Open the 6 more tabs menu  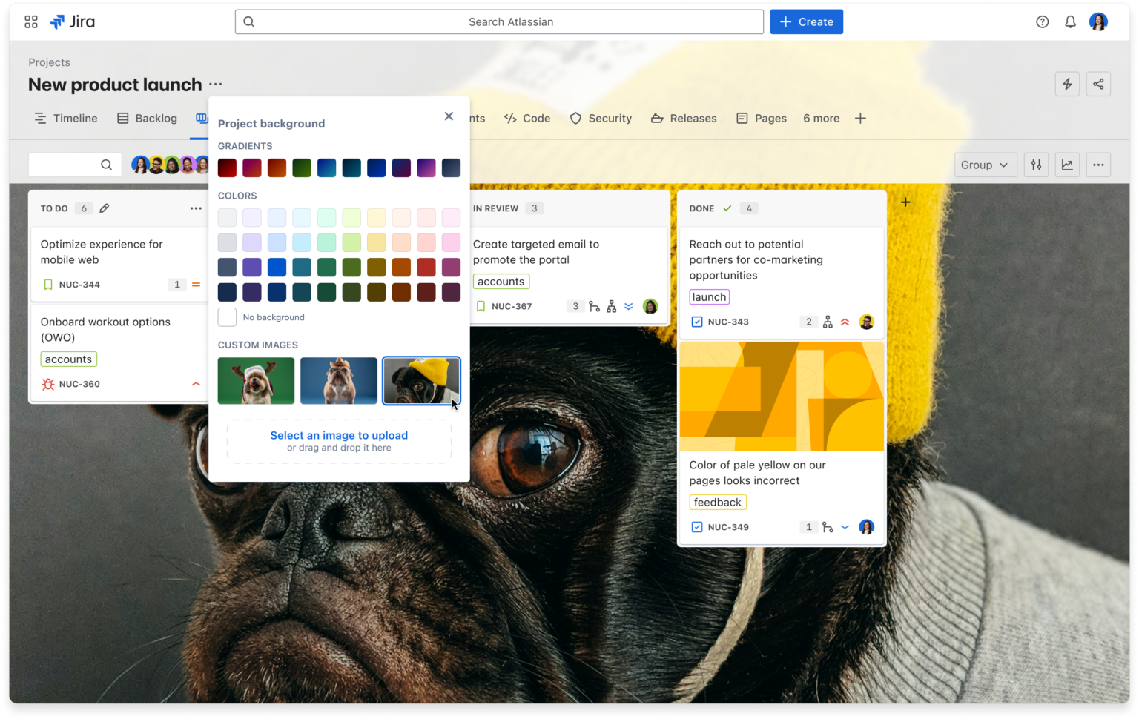(821, 119)
